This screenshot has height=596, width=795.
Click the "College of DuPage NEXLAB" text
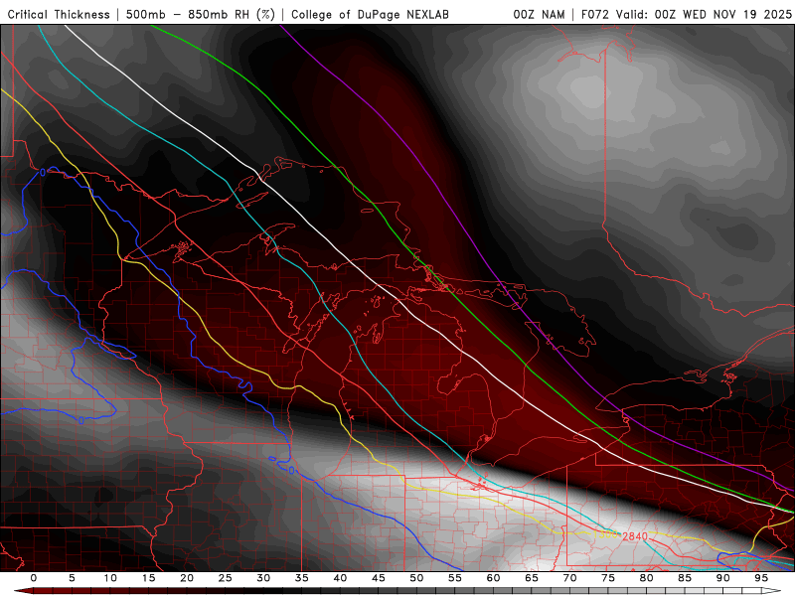point(370,15)
